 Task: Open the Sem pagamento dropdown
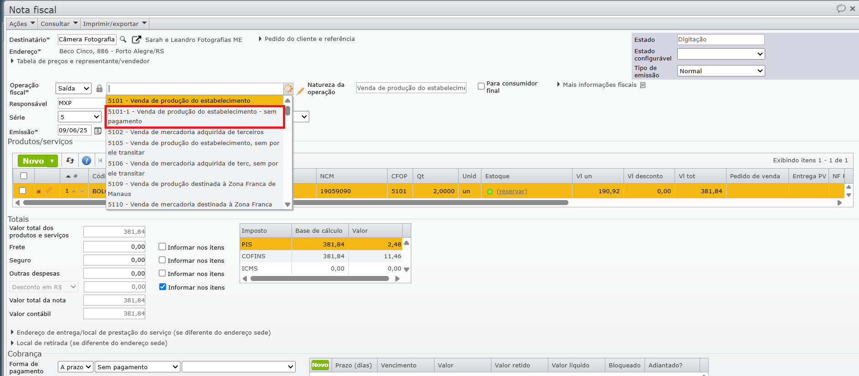point(138,367)
